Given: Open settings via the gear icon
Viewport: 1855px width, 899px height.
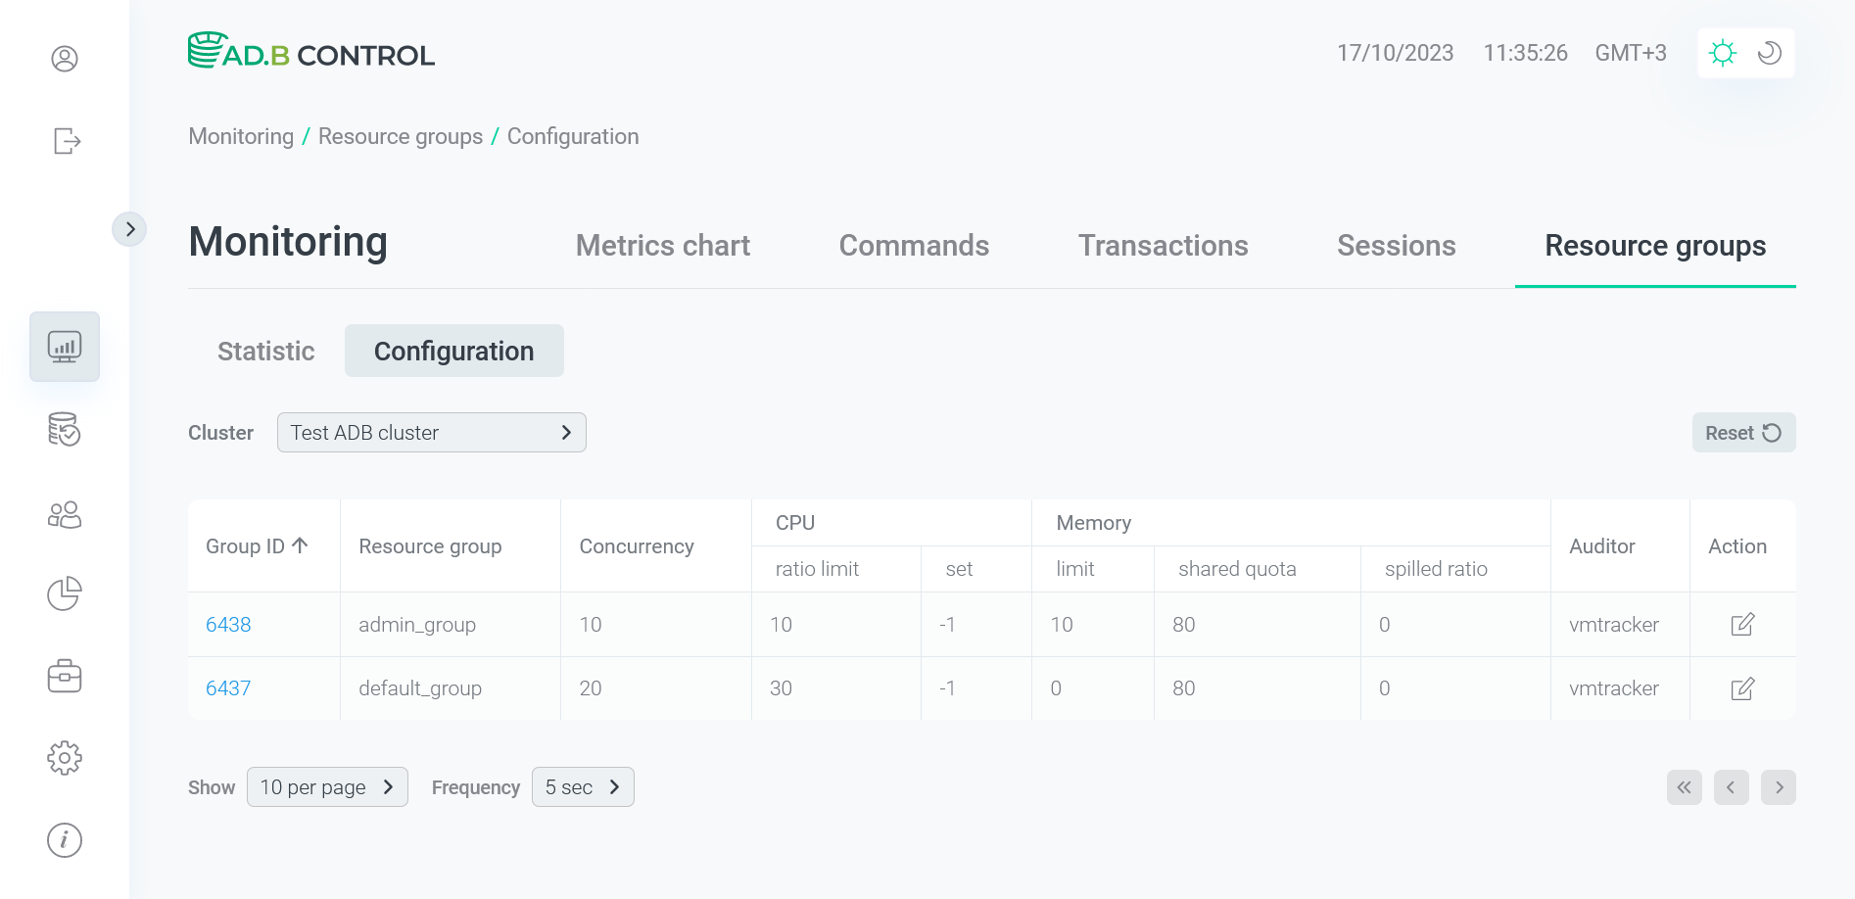Looking at the screenshot, I should click(64, 757).
